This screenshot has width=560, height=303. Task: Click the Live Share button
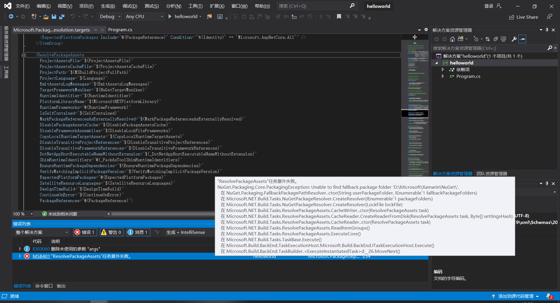tap(524, 17)
